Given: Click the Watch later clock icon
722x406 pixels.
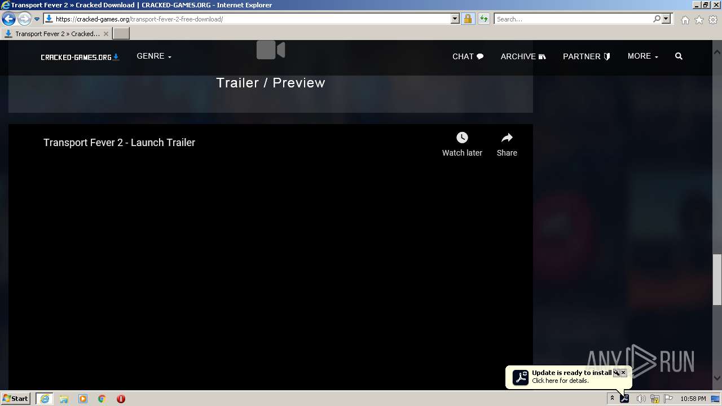Looking at the screenshot, I should pyautogui.click(x=462, y=138).
